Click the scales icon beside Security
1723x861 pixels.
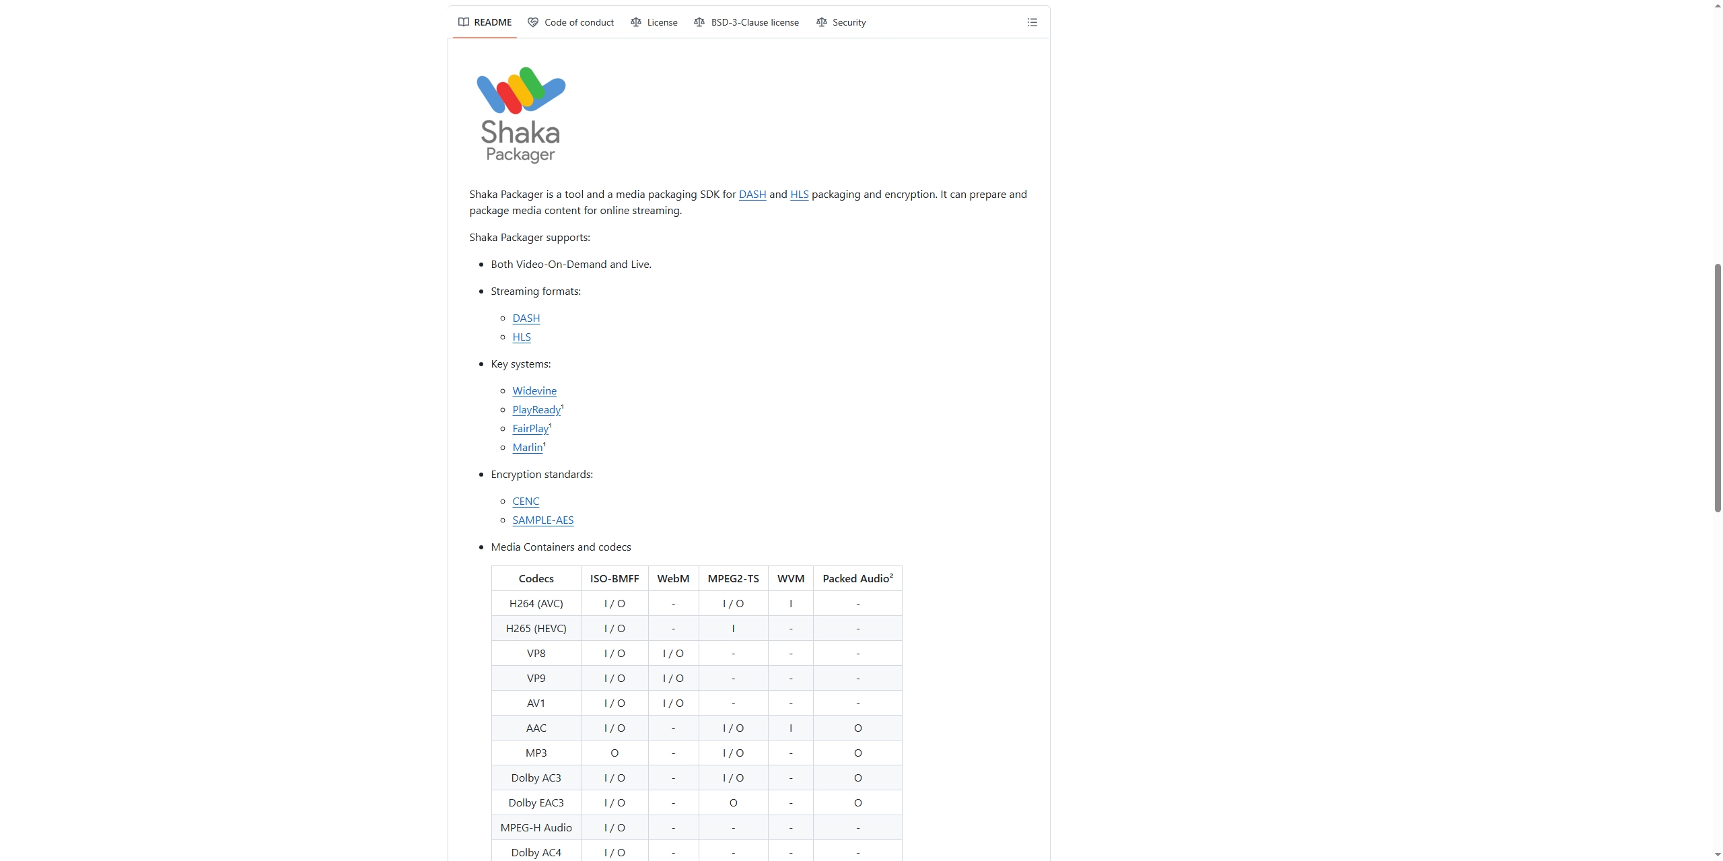[x=821, y=22]
